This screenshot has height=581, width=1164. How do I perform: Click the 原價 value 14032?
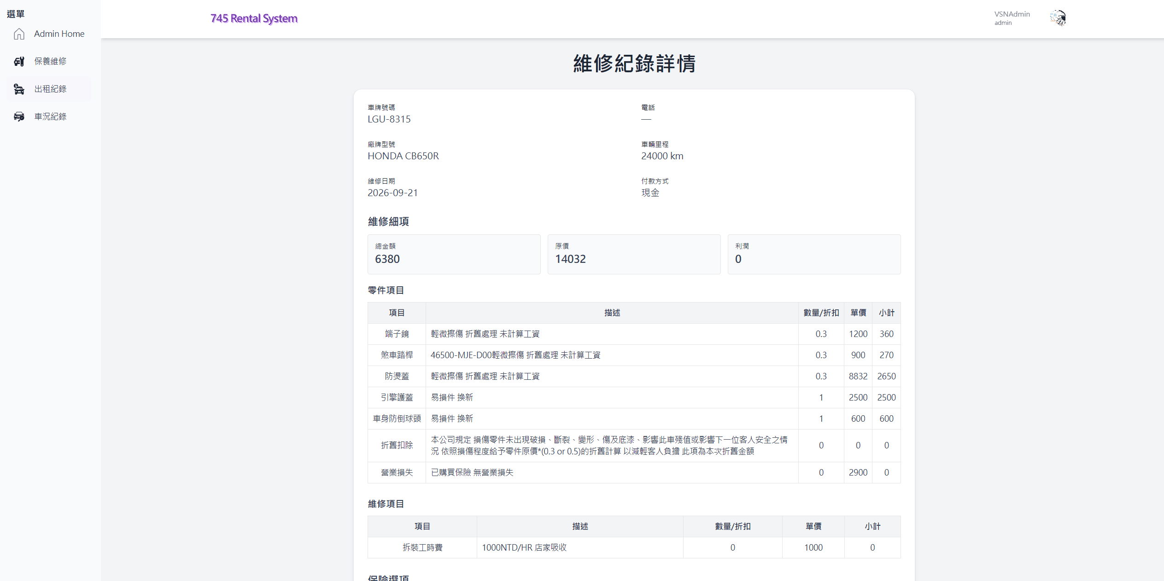[x=570, y=259]
